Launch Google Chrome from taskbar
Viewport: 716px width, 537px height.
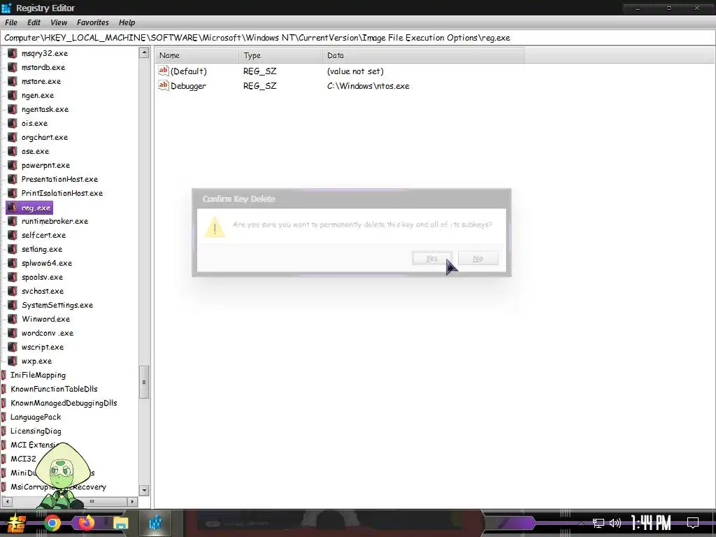(x=52, y=523)
